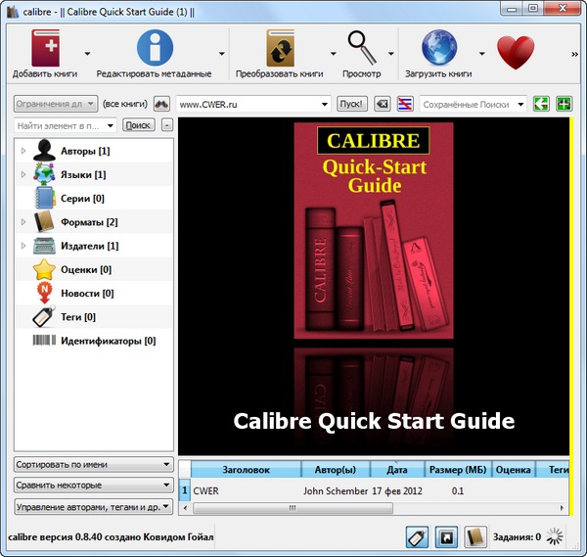587x557 pixels.
Task: Click the binoculars advanced search icon
Action: coord(162,104)
